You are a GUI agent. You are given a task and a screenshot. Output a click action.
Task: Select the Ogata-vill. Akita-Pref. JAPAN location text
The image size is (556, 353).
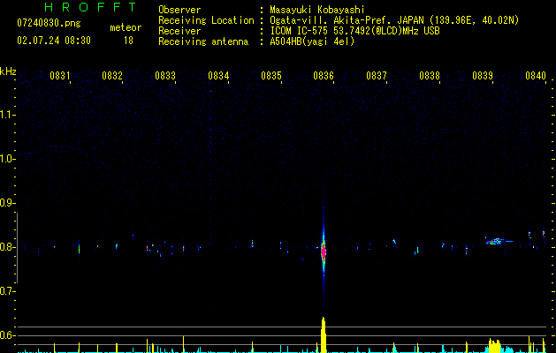[394, 20]
